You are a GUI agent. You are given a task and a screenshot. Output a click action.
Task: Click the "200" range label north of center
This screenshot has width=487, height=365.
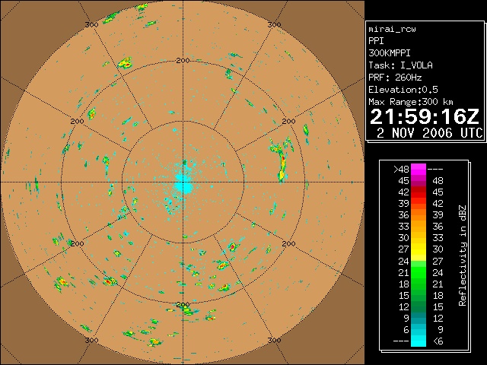click(x=183, y=61)
